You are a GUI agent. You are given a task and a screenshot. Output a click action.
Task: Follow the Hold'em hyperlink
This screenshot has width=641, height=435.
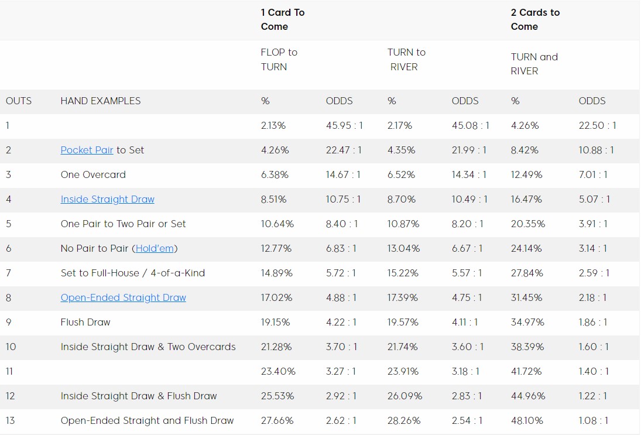(155, 248)
